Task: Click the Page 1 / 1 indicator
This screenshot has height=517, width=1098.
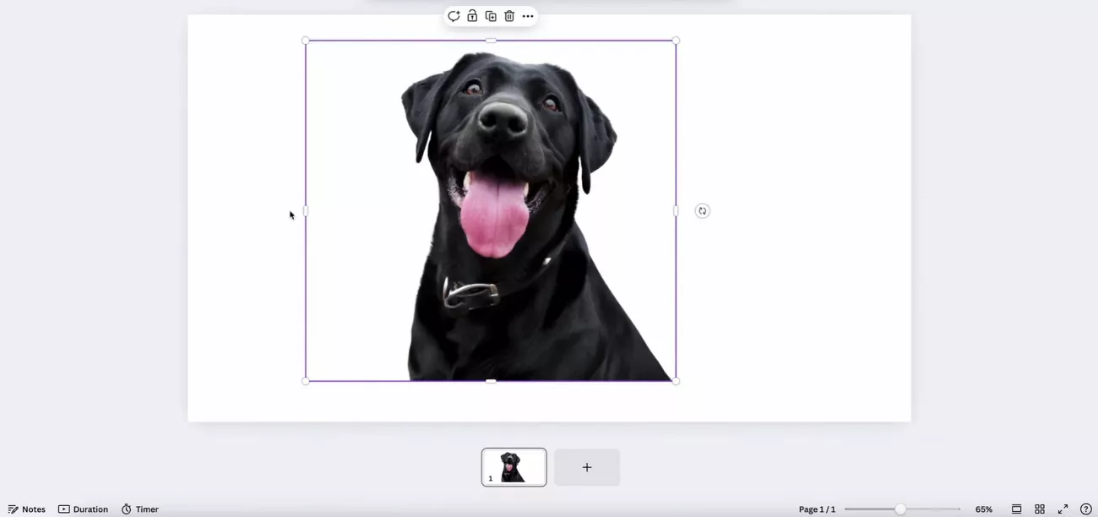Action: tap(818, 509)
